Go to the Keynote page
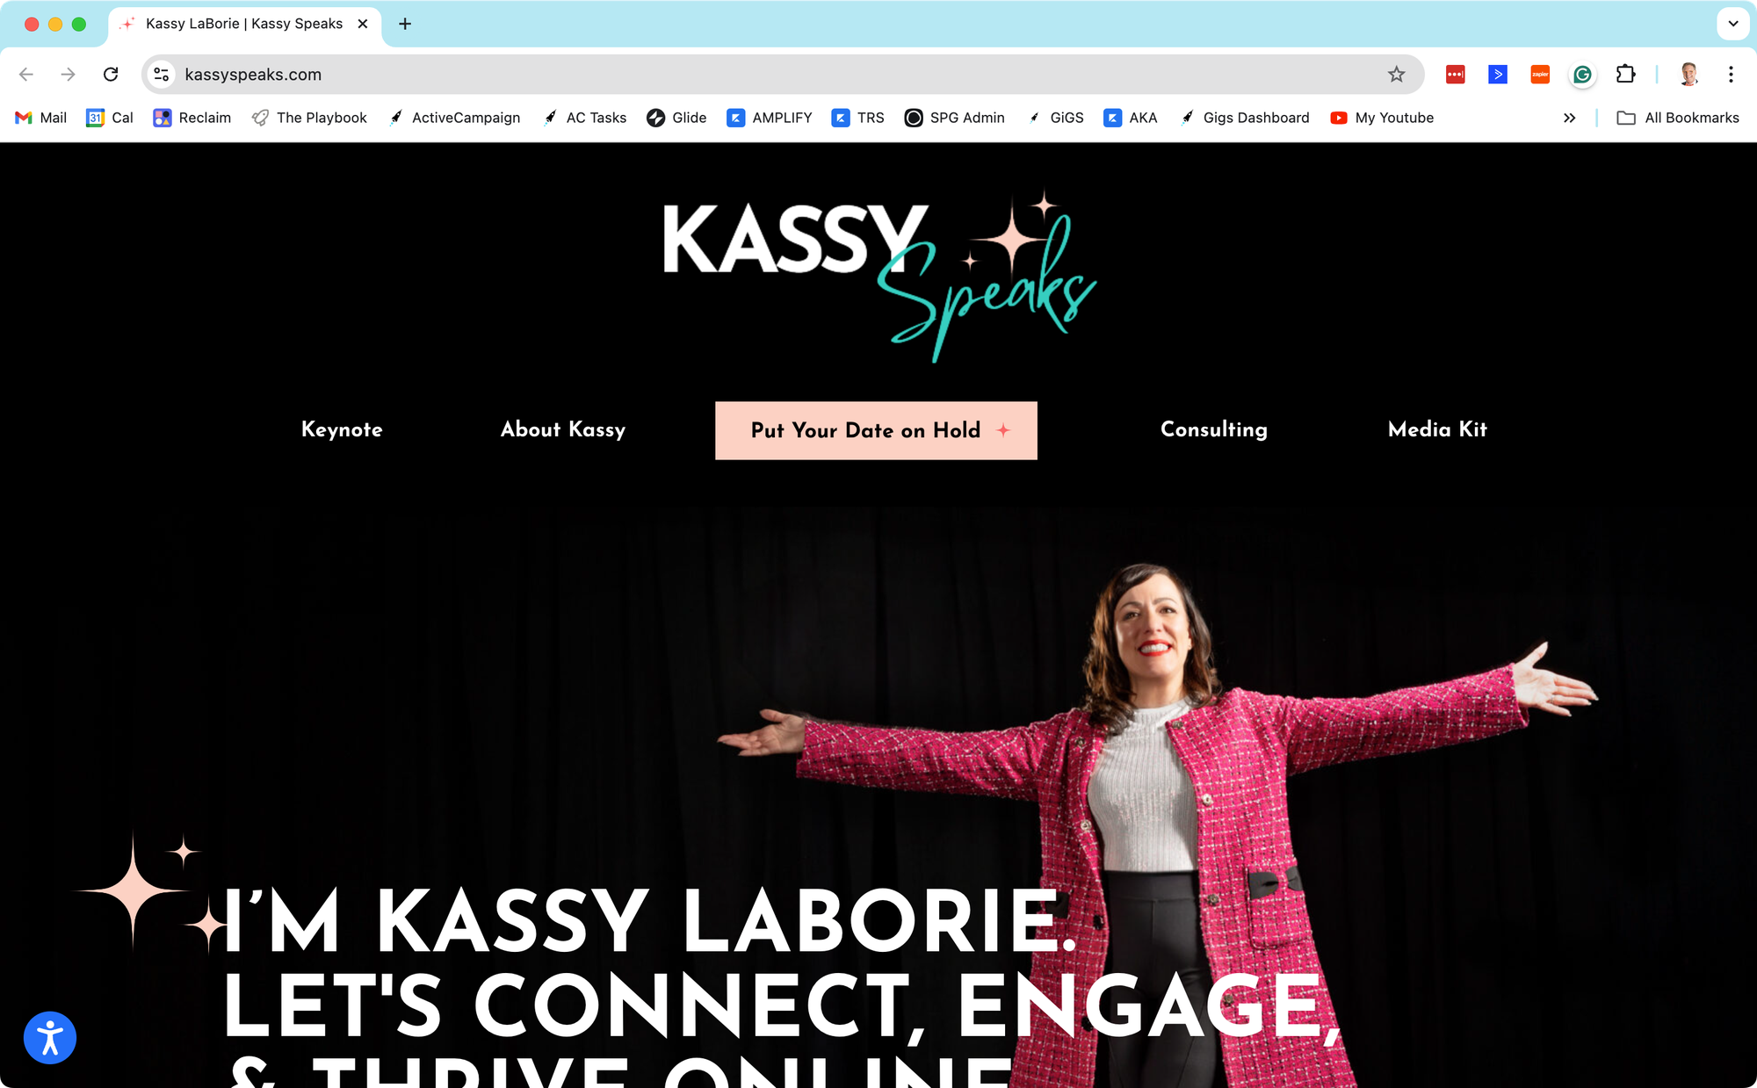This screenshot has height=1088, width=1757. point(342,429)
